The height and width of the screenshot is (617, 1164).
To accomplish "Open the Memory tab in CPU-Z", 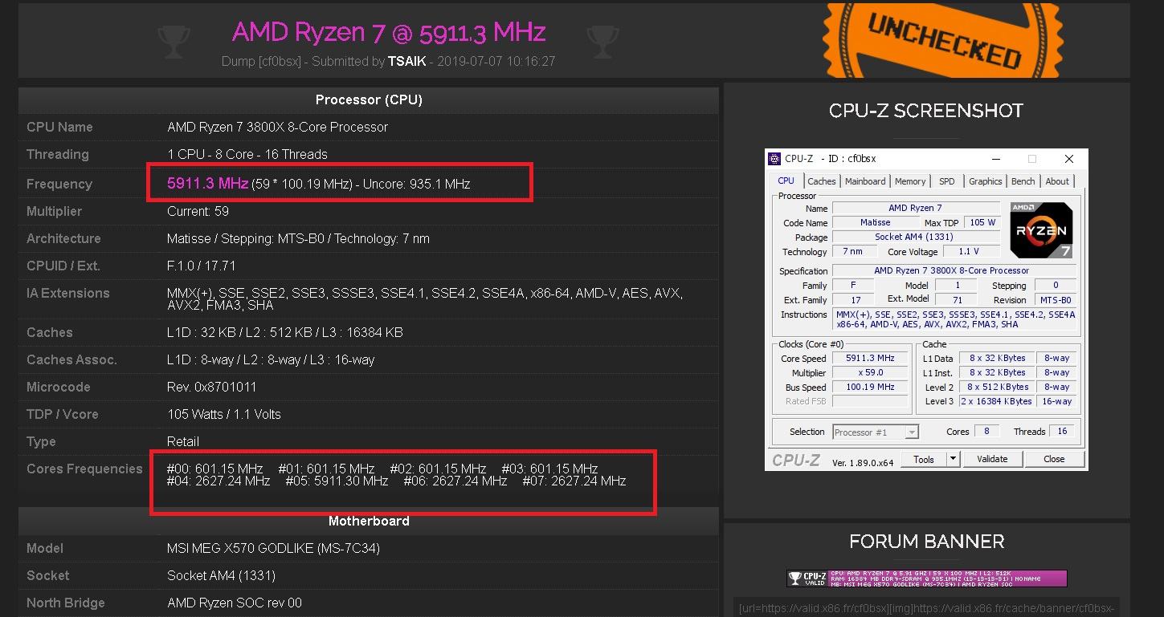I will (910, 181).
